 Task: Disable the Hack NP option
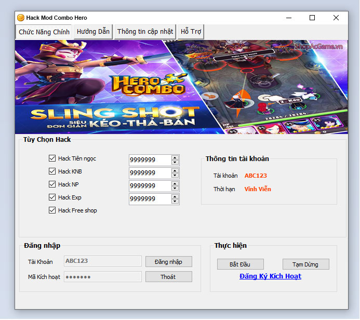click(x=52, y=184)
